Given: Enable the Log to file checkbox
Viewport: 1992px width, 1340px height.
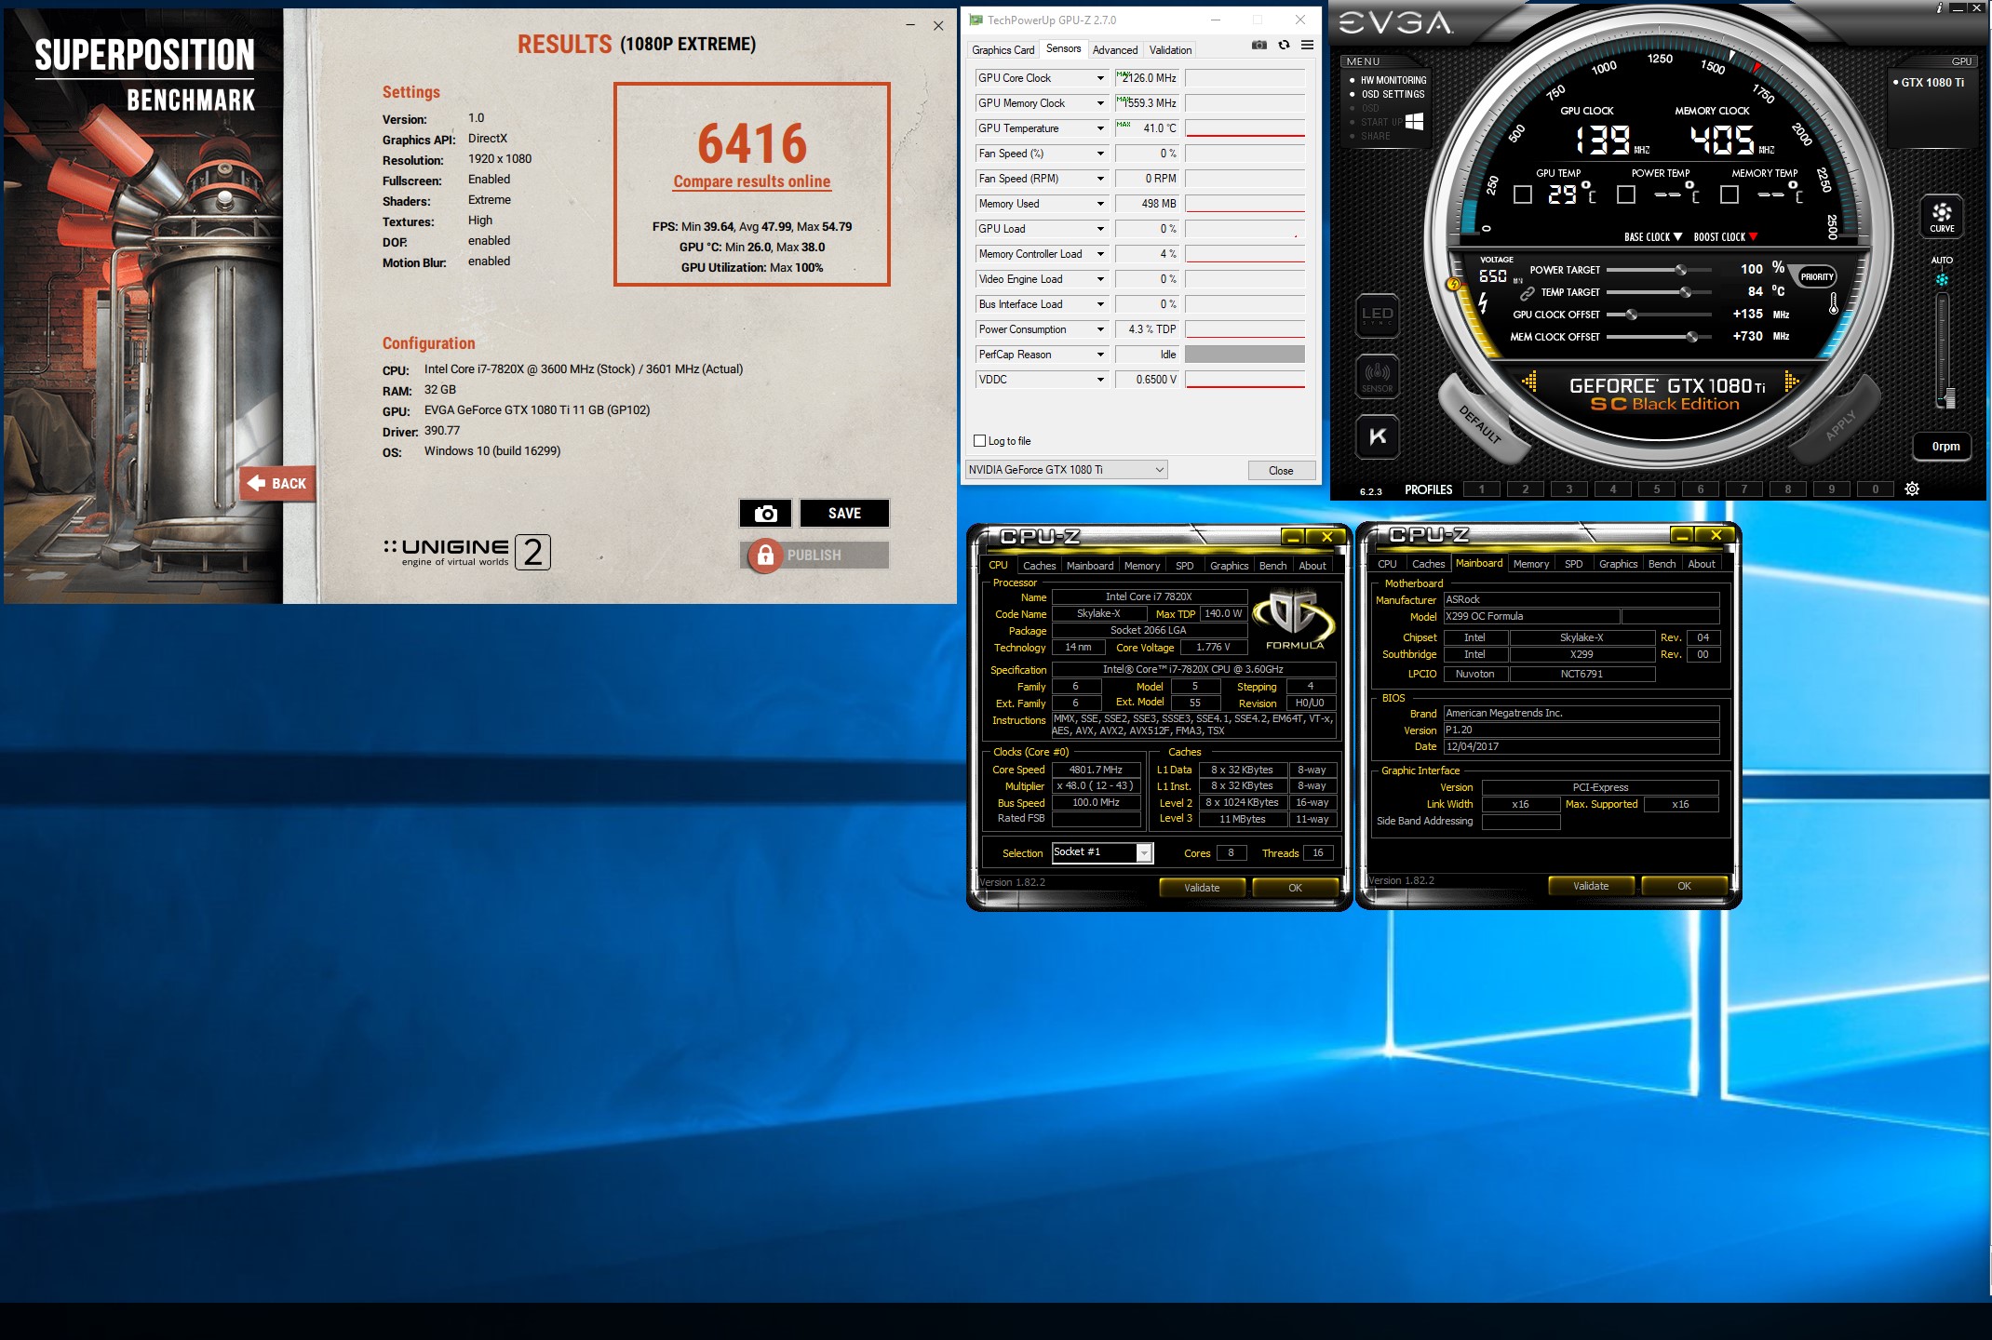Looking at the screenshot, I should click(x=979, y=441).
